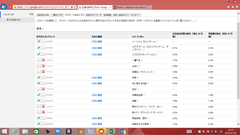Image resolution: width=240 pixels, height=135 pixels.
Task: Click the vertical scrollbar down arrow
Action: [238, 124]
